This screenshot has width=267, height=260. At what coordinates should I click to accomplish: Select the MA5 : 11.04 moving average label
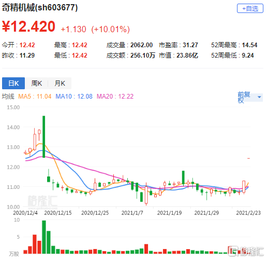coord(35,97)
